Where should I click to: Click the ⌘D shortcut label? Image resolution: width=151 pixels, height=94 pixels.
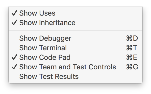pos(132,38)
